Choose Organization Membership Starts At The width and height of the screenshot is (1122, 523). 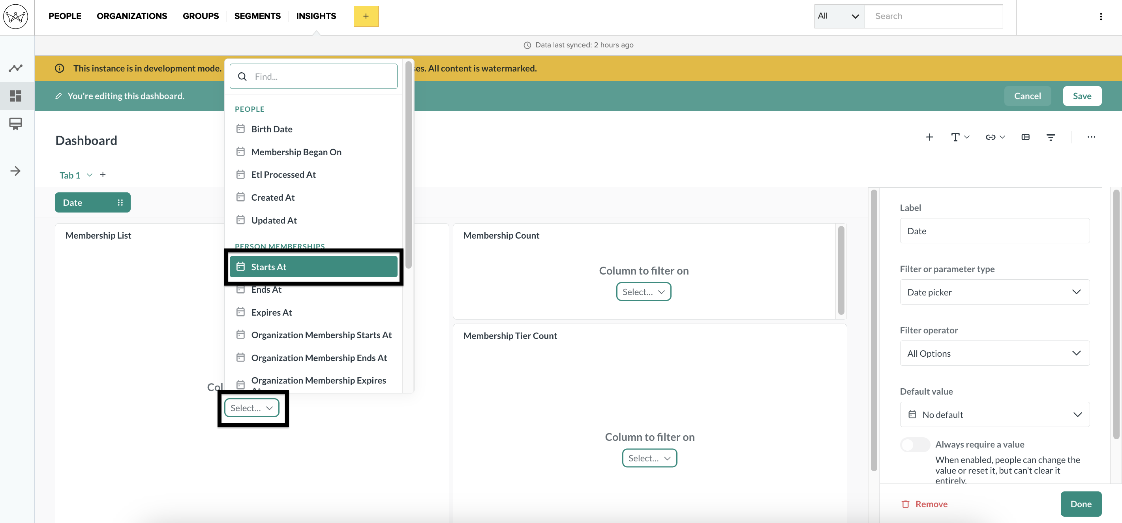click(313, 335)
